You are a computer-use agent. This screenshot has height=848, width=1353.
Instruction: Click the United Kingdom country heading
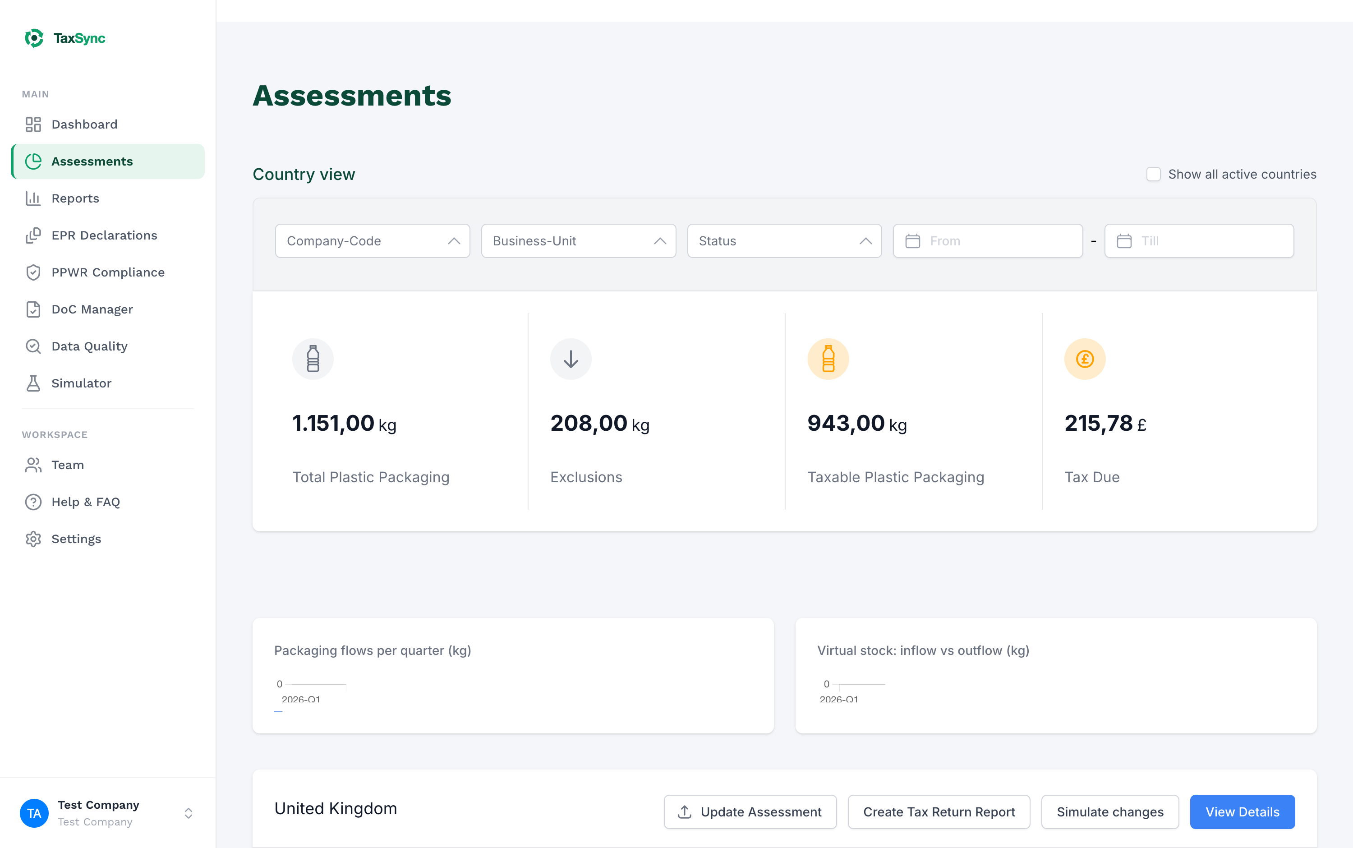pos(336,808)
